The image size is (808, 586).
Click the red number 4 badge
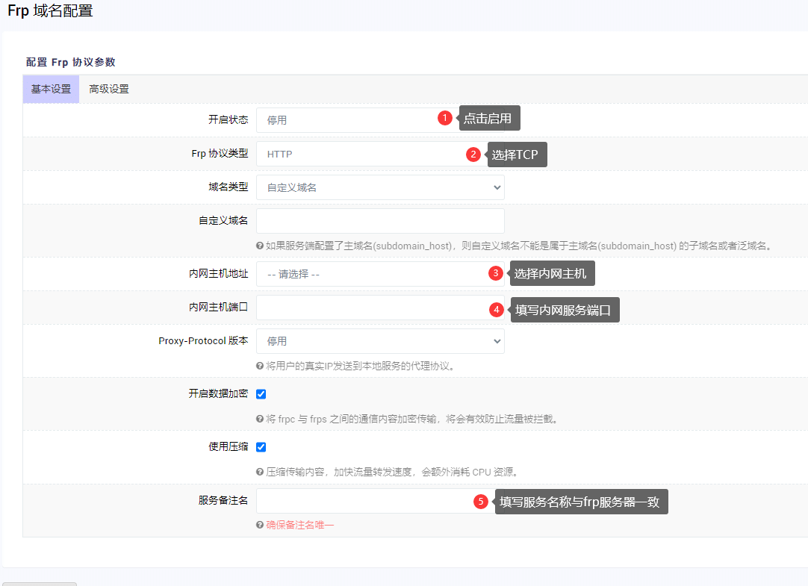coord(497,309)
